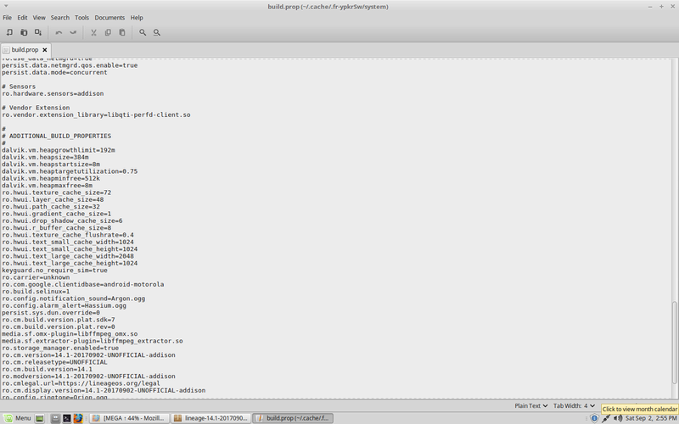Viewport: 679px width, 424px height.
Task: Close the build.prop tab
Action: (45, 50)
